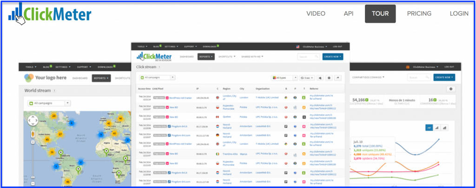The image size is (476, 188).
Task: Click CREATE NEW button in right window
Action: pos(444,78)
